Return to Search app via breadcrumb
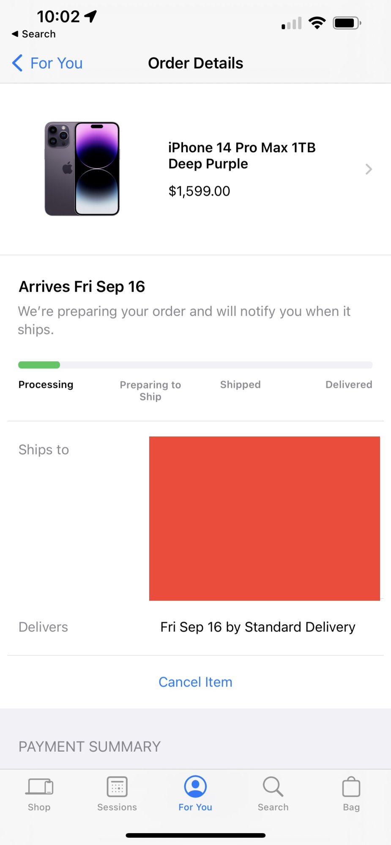 [x=34, y=34]
